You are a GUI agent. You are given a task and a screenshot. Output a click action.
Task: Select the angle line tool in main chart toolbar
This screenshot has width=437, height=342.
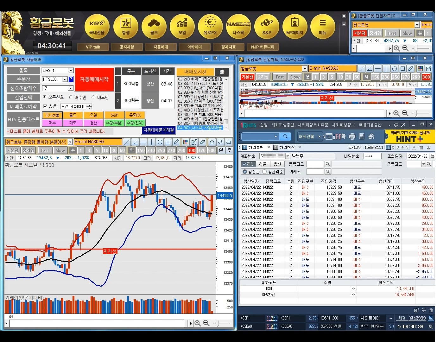135,142
